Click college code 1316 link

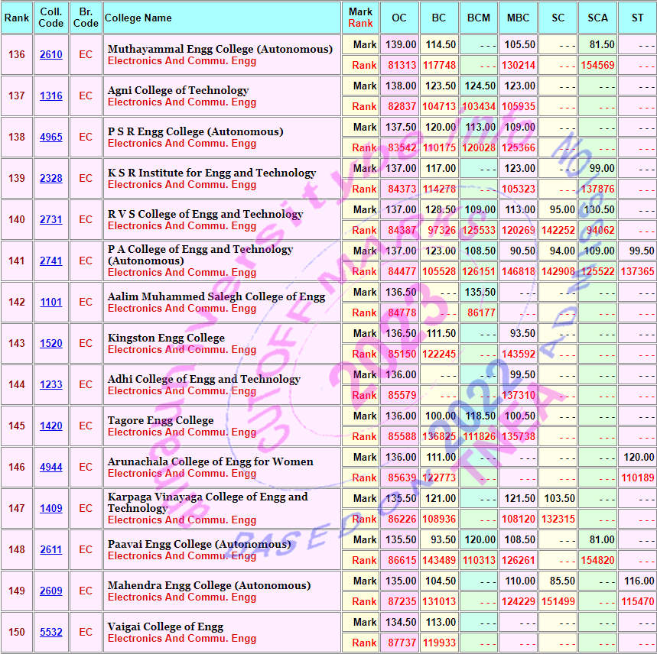[51, 96]
